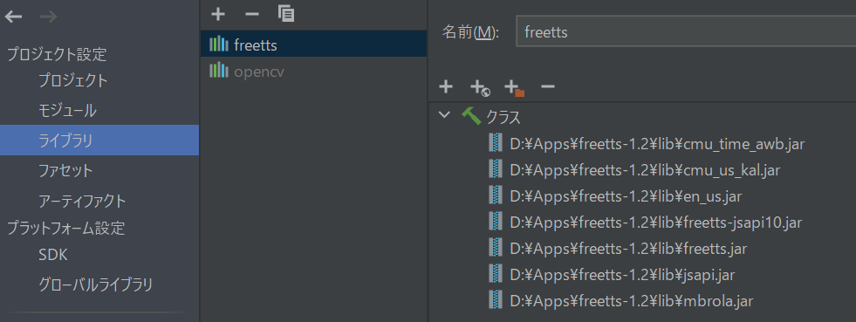This screenshot has width=856, height=322.
Task: Go forward with the right arrow
Action: pyautogui.click(x=49, y=17)
